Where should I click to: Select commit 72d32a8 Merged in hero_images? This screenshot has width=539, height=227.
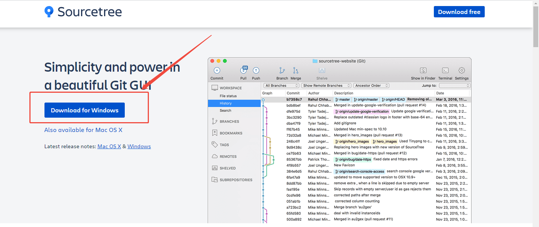[366, 135]
